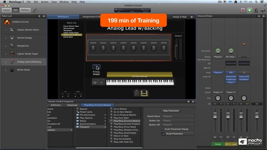
Task: Select the Lighter Shade Organ icon
Action: [x=12, y=54]
